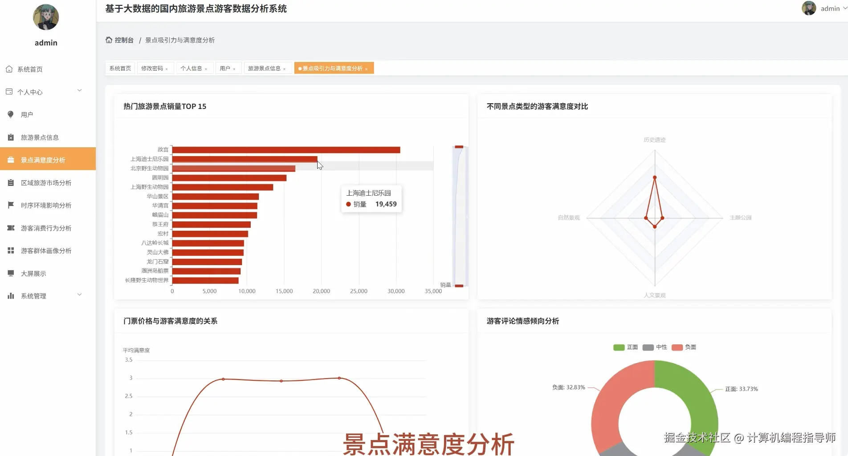The height and width of the screenshot is (456, 848).
Task: Open 系统首页 via the home icon
Action: (x=10, y=69)
